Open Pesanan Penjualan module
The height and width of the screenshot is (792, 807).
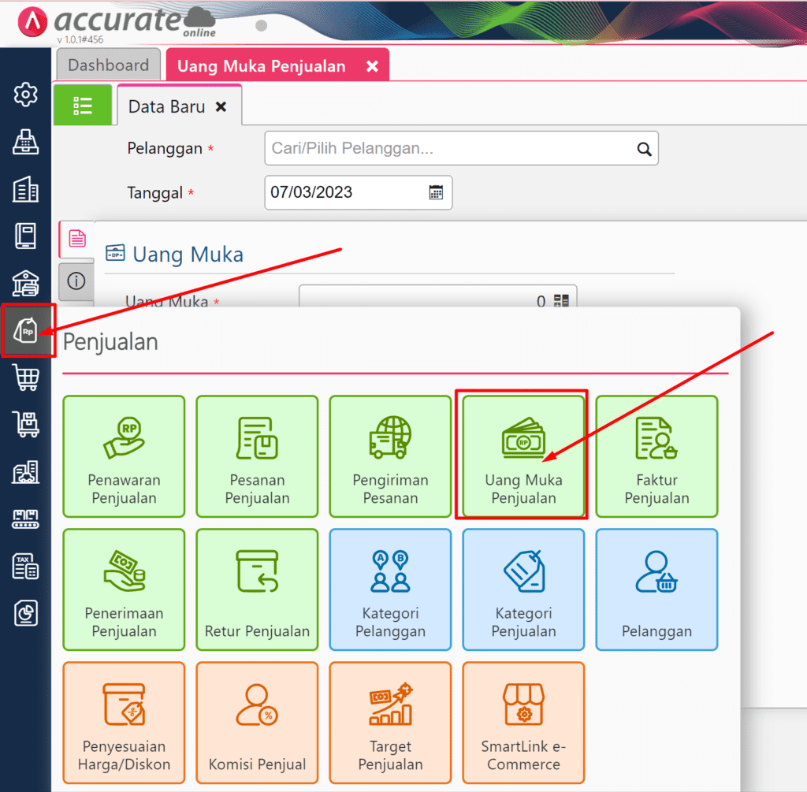click(257, 456)
